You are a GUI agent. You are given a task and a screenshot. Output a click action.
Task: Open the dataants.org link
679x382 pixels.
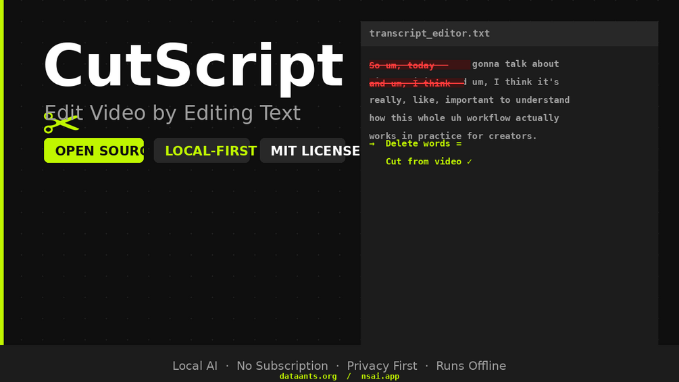click(x=308, y=377)
